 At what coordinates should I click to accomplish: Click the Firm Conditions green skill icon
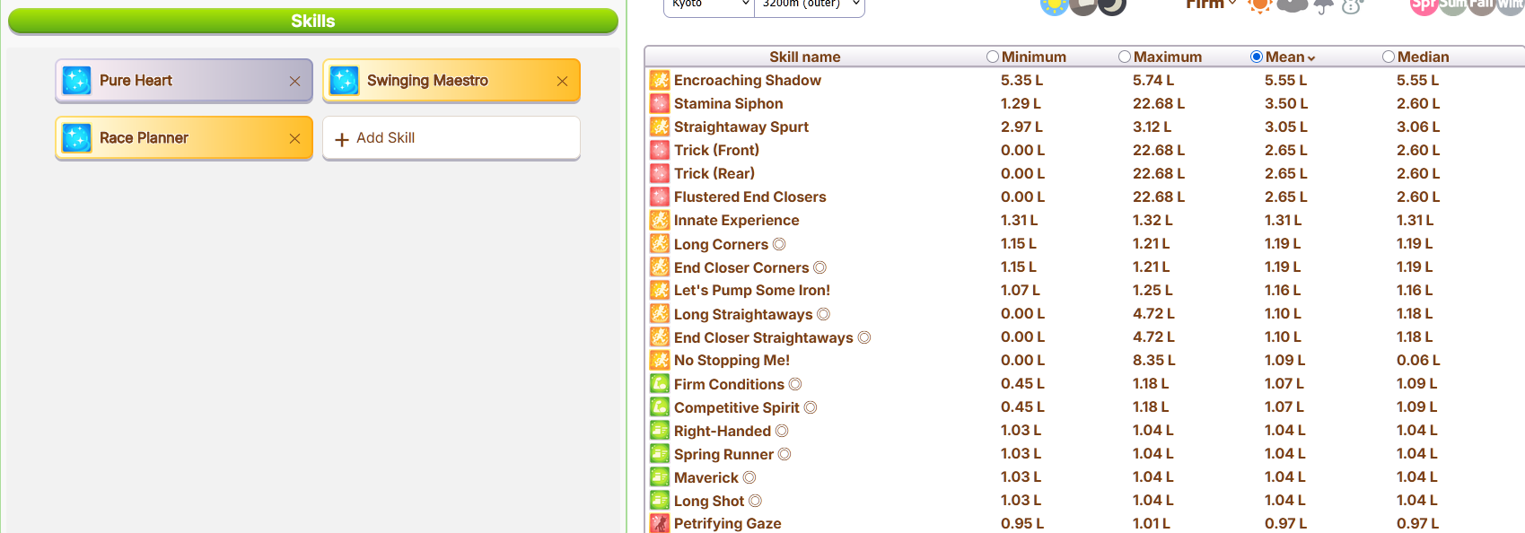660,383
